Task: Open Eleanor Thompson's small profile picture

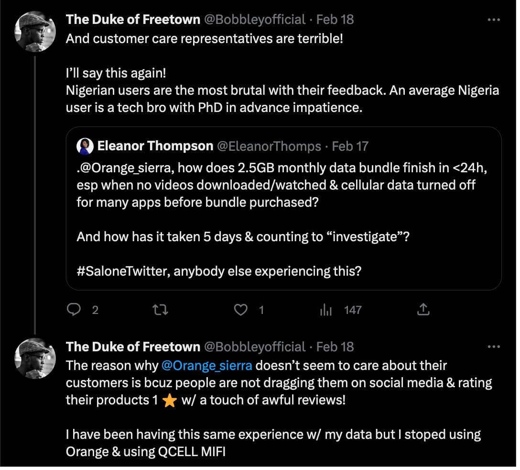Action: [85, 146]
